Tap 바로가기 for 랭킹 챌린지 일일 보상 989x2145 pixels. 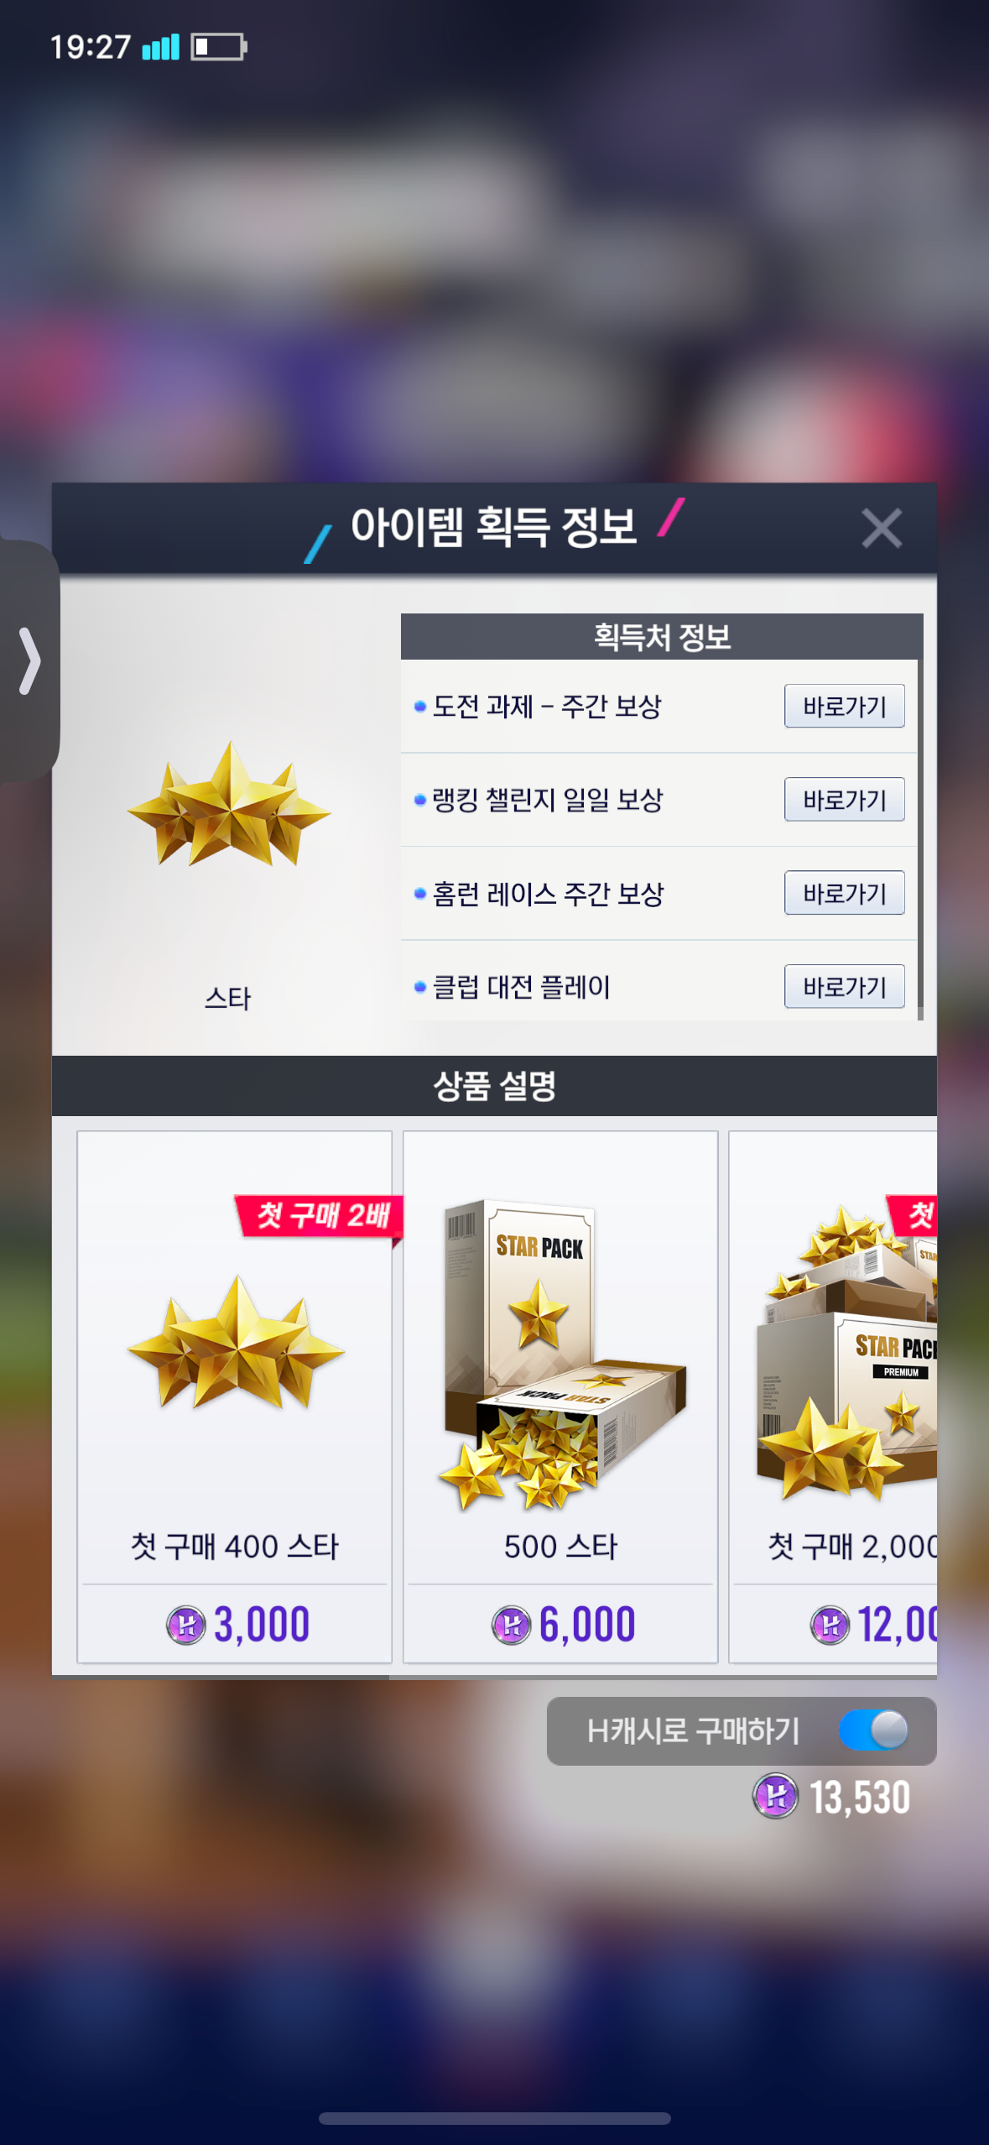(x=844, y=800)
